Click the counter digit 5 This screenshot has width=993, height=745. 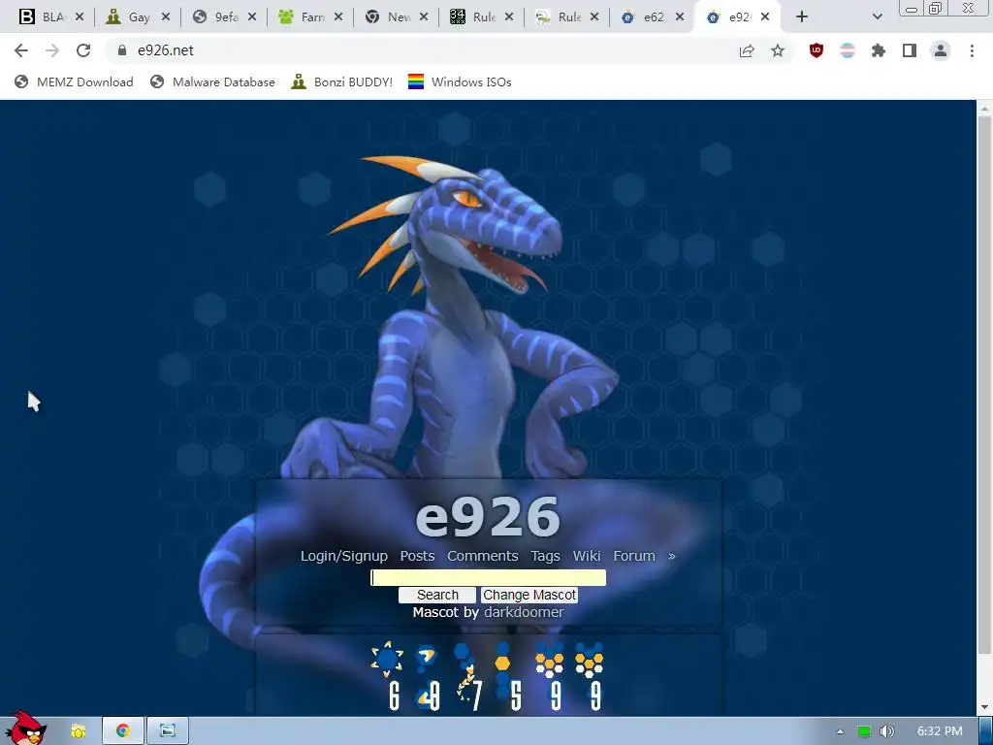pyautogui.click(x=516, y=696)
